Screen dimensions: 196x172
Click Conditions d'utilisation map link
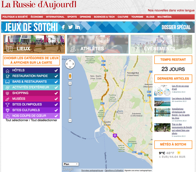click(x=114, y=170)
